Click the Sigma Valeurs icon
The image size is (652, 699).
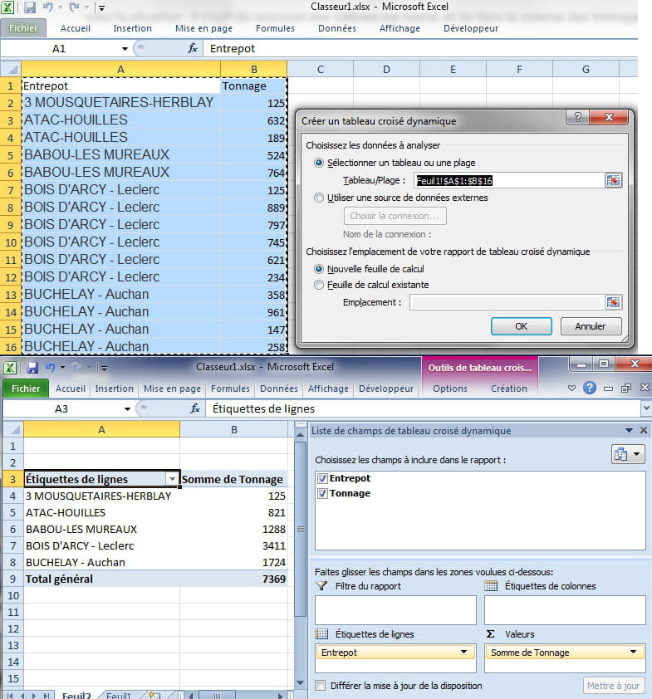(491, 633)
